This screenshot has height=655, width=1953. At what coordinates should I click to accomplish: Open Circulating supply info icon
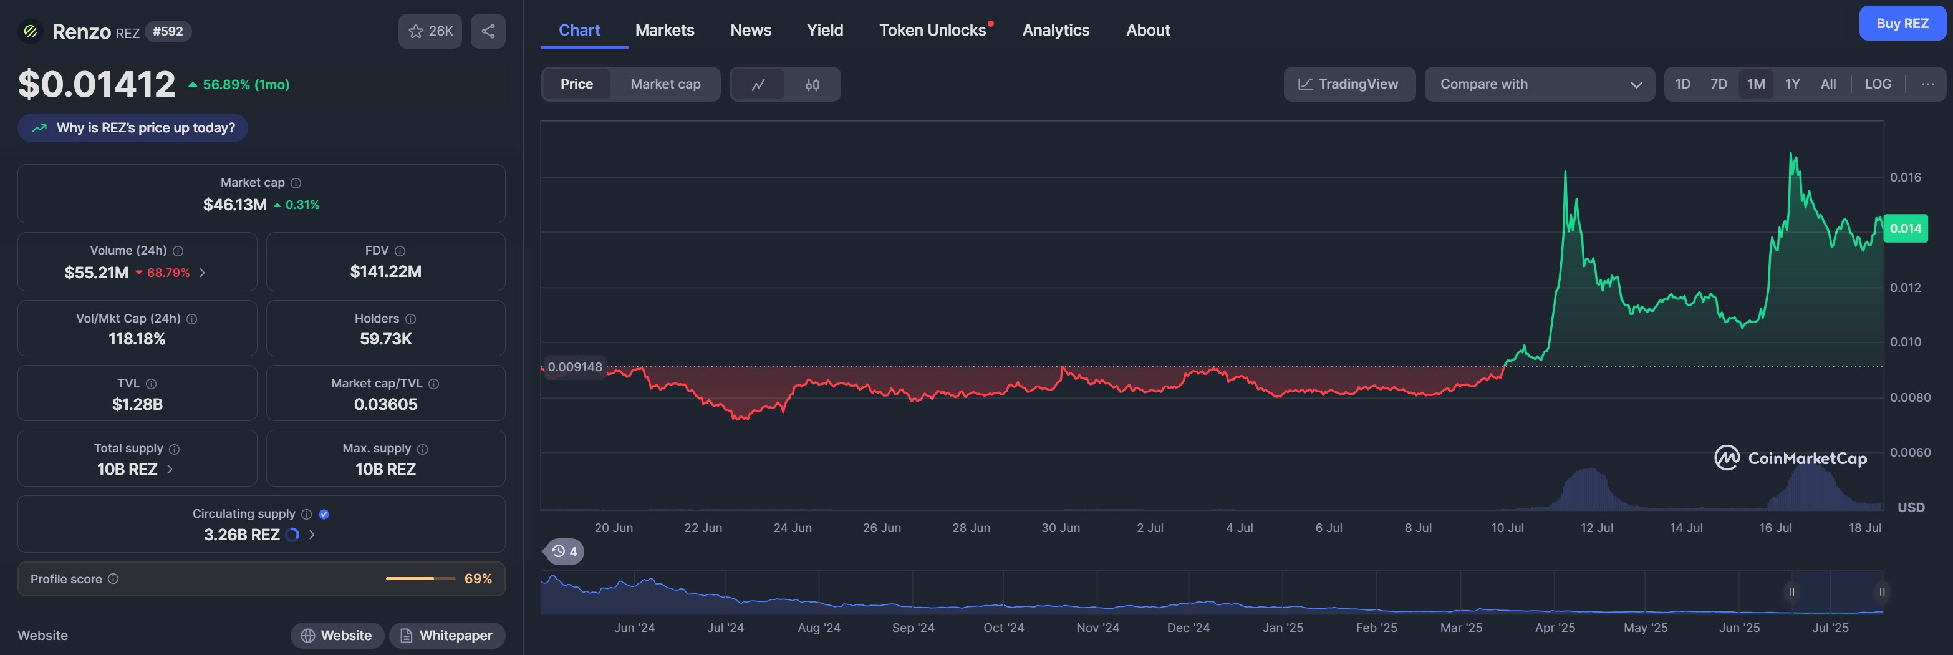point(306,514)
